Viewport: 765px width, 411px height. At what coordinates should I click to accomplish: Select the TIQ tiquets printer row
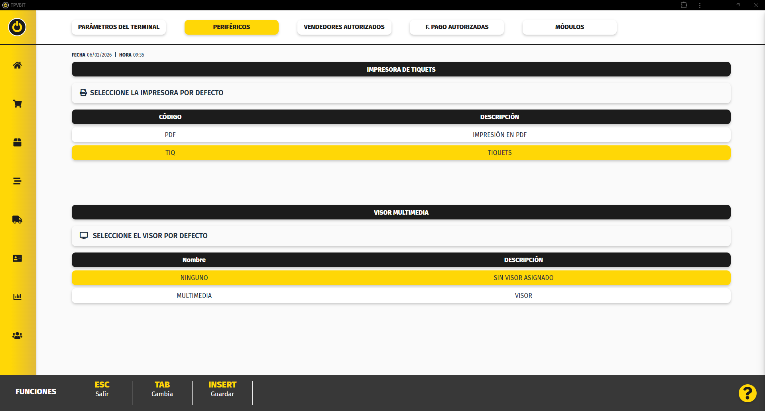(401, 153)
